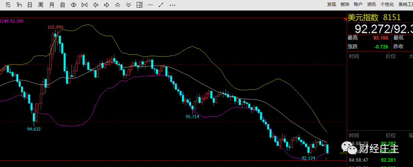The image size is (413, 167).
Task: Click the 92.124 low price label on chart
Action: 309,158
